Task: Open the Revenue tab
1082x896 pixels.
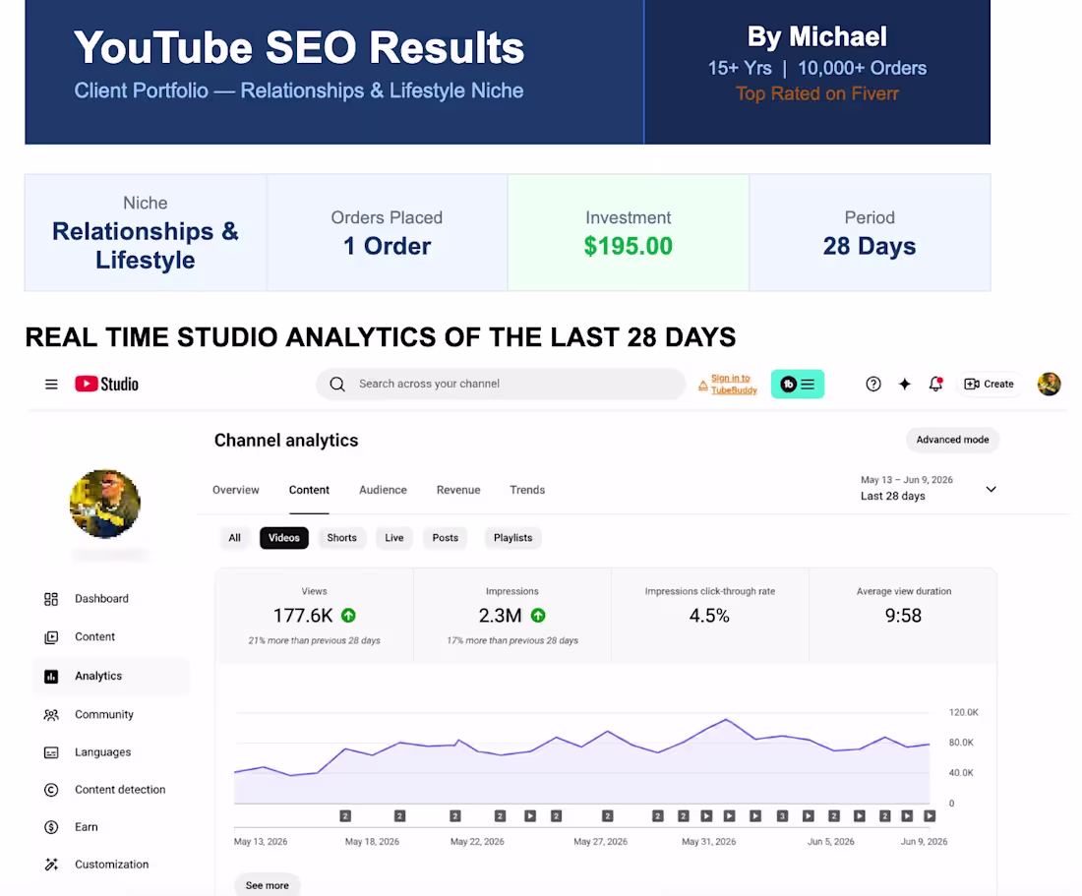Action: [x=458, y=490]
